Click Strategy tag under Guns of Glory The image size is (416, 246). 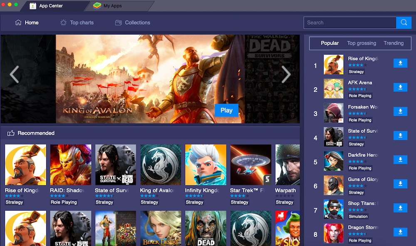coord(356,192)
